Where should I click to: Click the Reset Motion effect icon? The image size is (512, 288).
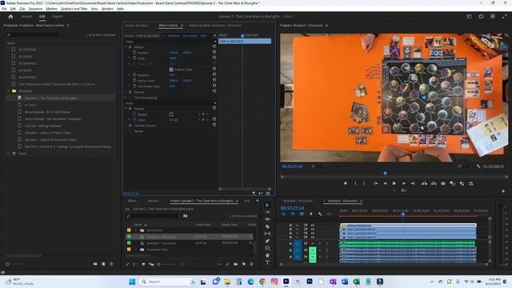coord(214,46)
